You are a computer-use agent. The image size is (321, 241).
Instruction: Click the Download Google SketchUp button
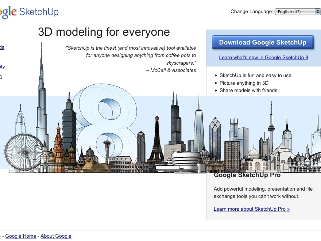coord(263,42)
